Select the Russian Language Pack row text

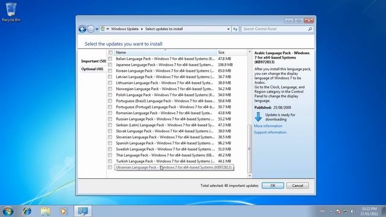point(165,119)
